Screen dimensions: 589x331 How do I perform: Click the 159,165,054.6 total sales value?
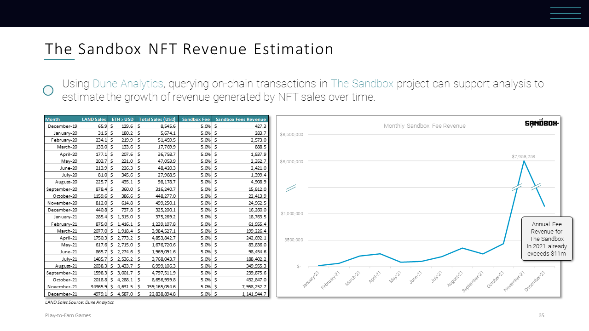click(x=156, y=287)
